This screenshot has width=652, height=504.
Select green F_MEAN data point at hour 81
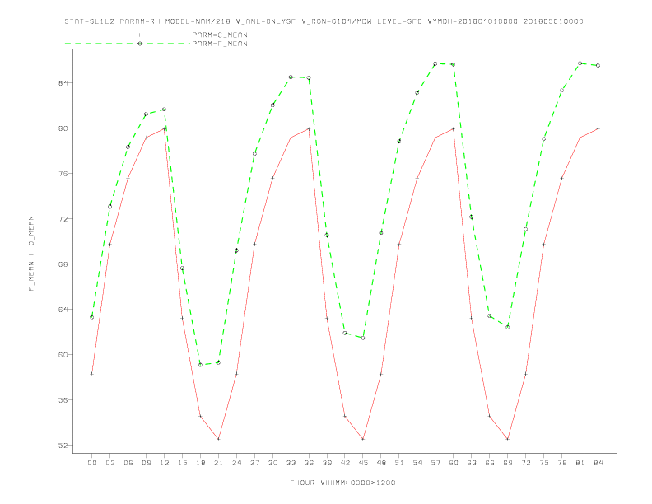[580, 63]
